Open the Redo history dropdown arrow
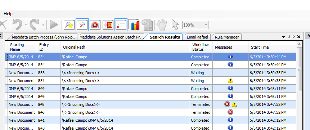Image resolution: width=310 pixels, height=130 pixels. point(44,25)
